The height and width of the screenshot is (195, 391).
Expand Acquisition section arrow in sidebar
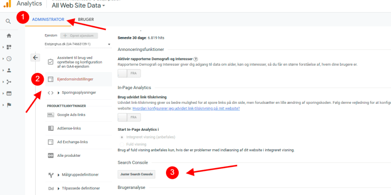(3, 82)
